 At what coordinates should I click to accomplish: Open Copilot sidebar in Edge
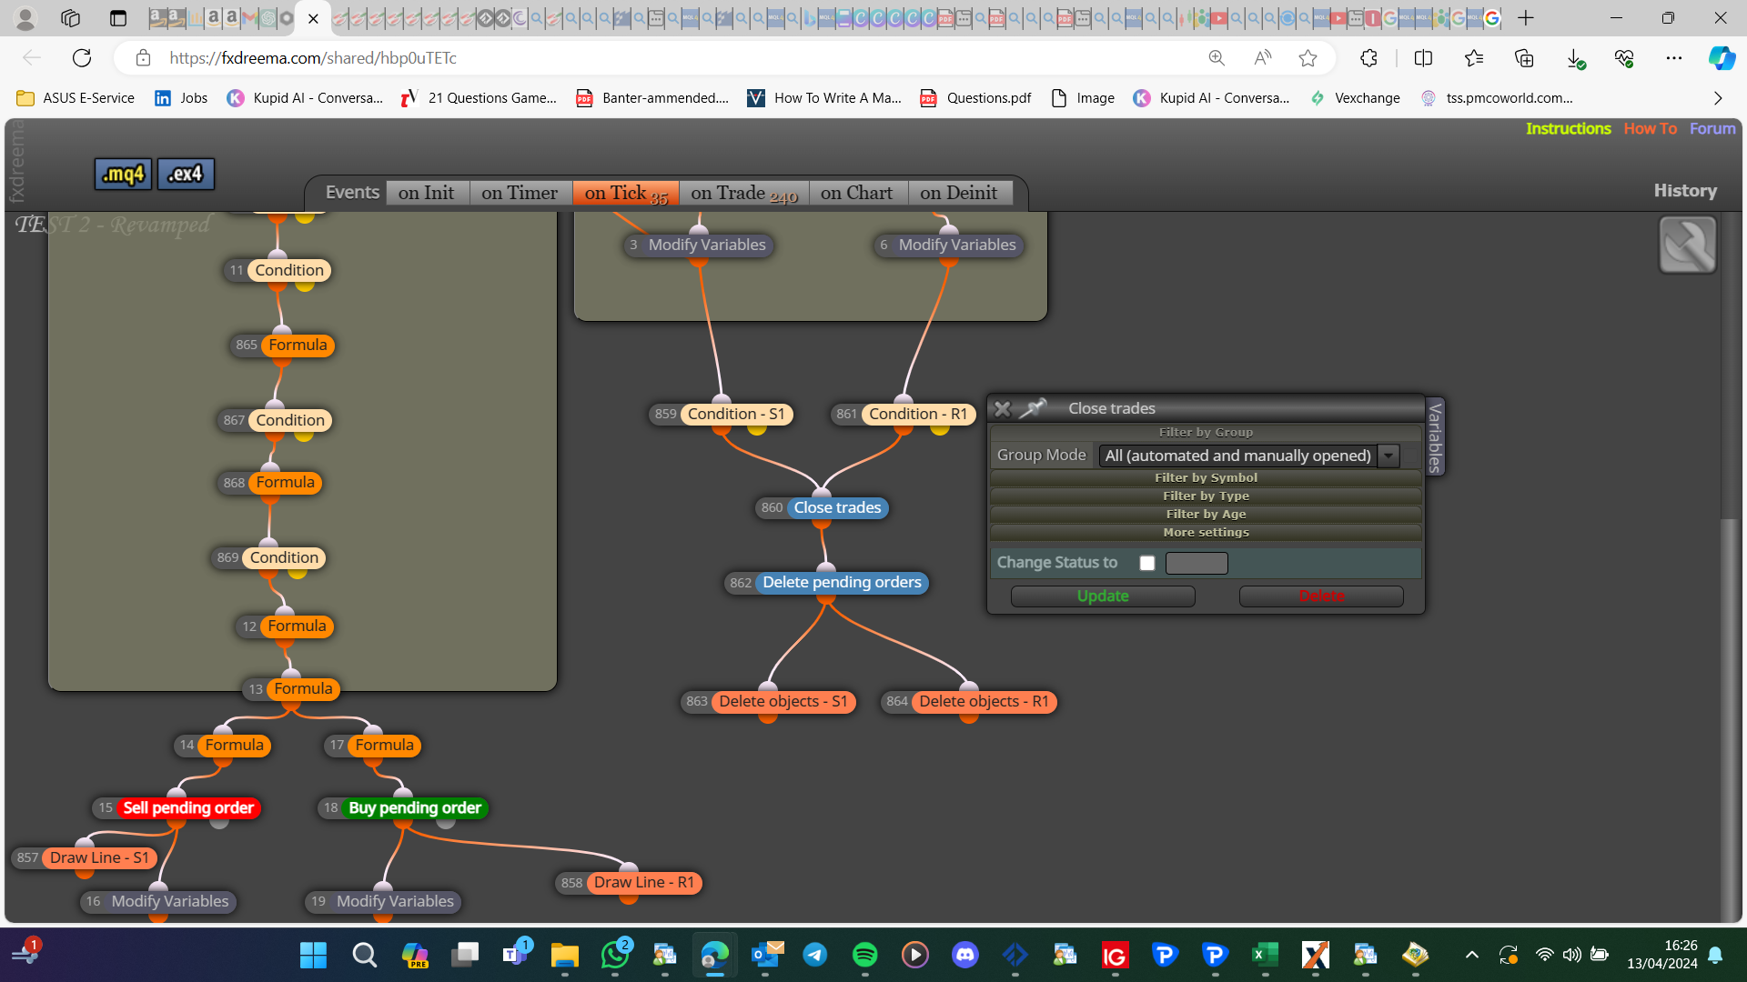pyautogui.click(x=1722, y=58)
